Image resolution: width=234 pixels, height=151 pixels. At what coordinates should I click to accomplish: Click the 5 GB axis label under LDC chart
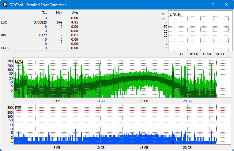coord(57,101)
